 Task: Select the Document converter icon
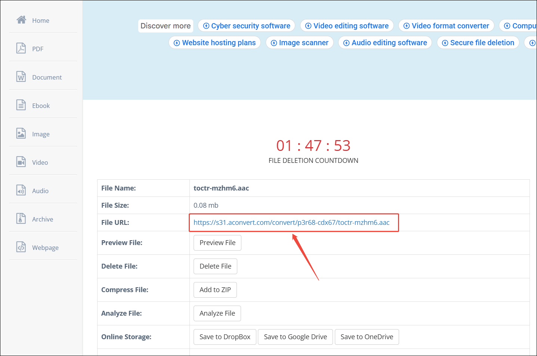pyautogui.click(x=21, y=77)
